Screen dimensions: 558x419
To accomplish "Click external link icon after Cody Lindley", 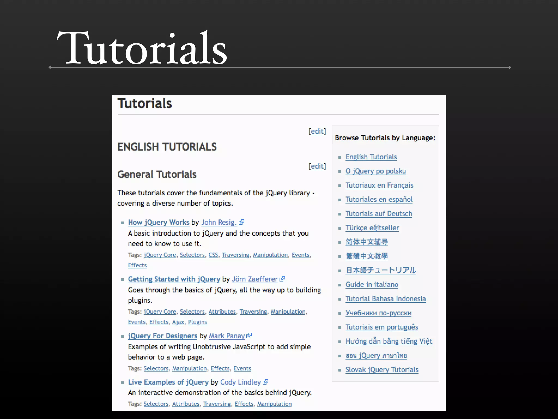I will (265, 382).
